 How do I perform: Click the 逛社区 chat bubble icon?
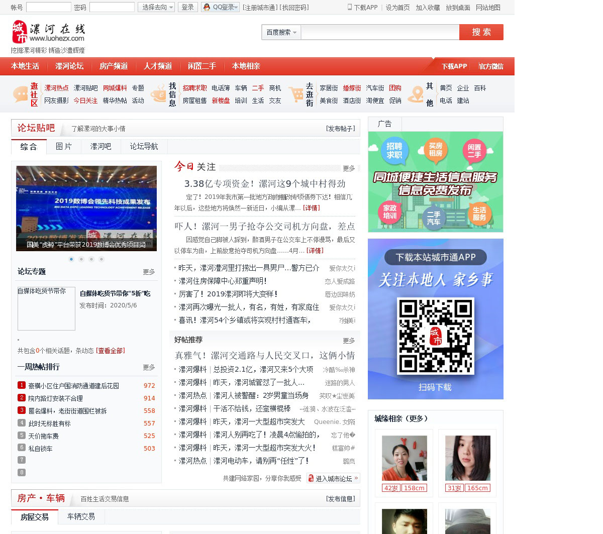point(20,94)
